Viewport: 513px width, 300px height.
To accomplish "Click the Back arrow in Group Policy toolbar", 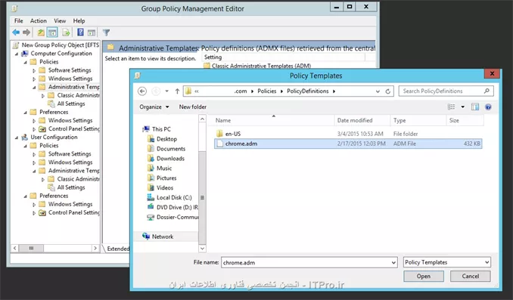I will point(16,32).
